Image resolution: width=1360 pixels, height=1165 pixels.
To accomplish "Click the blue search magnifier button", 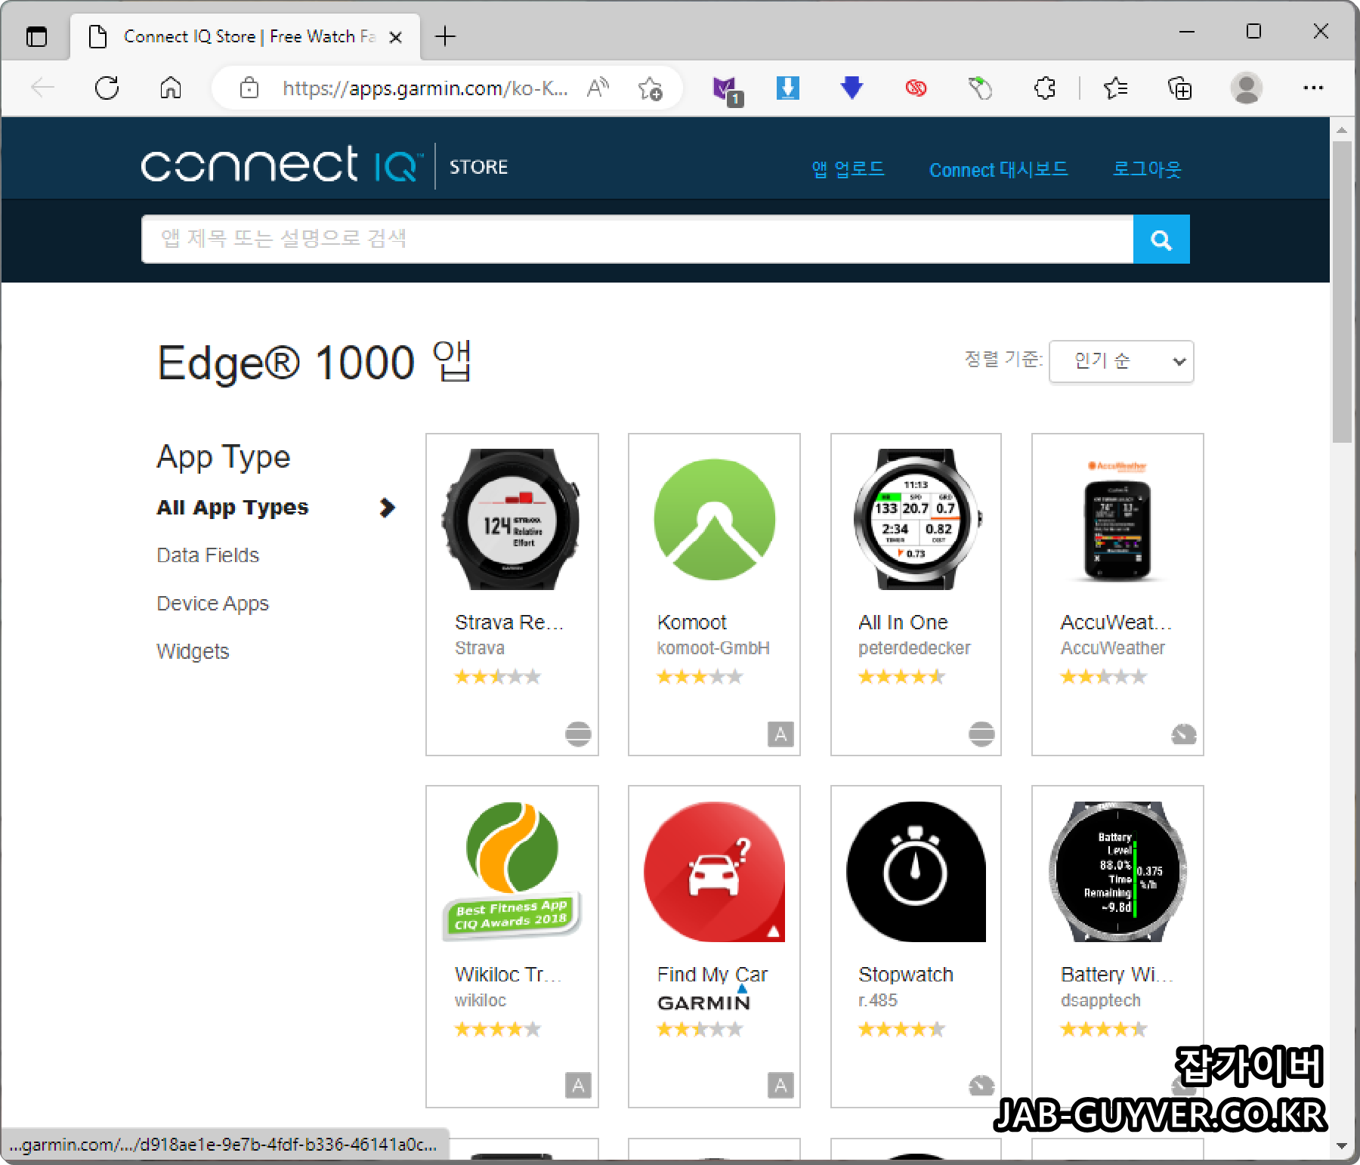I will coord(1161,239).
